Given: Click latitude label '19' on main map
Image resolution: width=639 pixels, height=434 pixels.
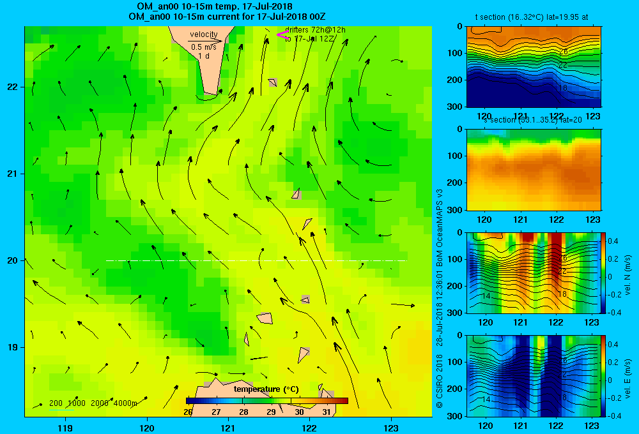Looking at the screenshot, I should point(12,347).
